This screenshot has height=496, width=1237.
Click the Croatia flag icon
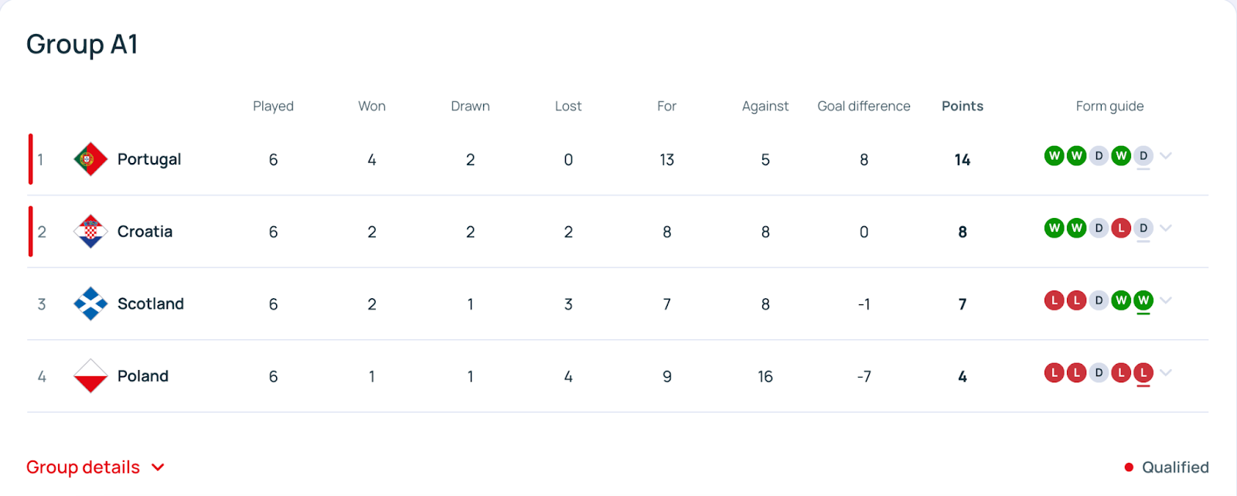[x=90, y=232]
